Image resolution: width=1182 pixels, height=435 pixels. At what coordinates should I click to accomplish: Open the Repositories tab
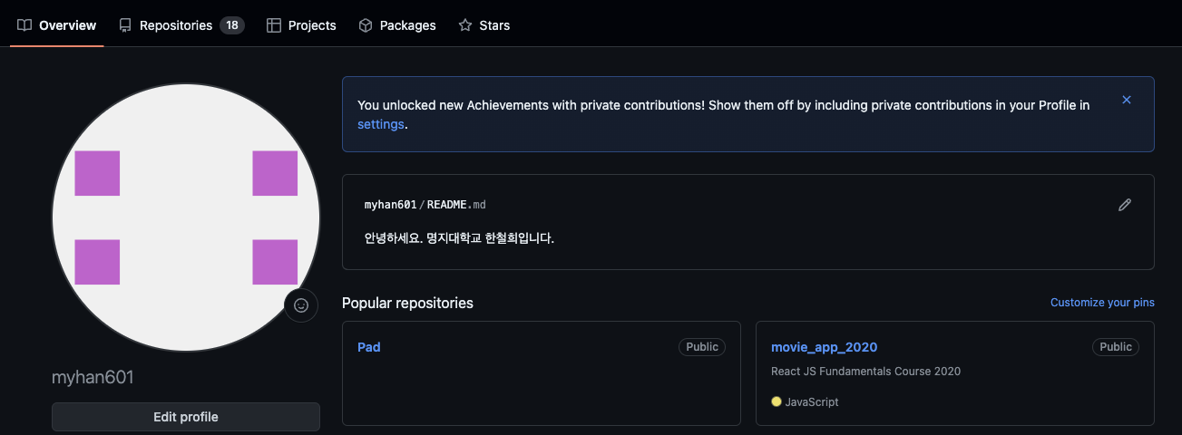[181, 25]
